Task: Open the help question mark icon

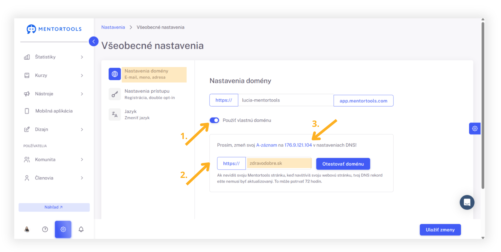Action: [45, 229]
